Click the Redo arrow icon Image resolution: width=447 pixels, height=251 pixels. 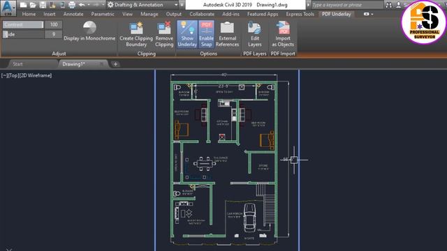pos(96,5)
